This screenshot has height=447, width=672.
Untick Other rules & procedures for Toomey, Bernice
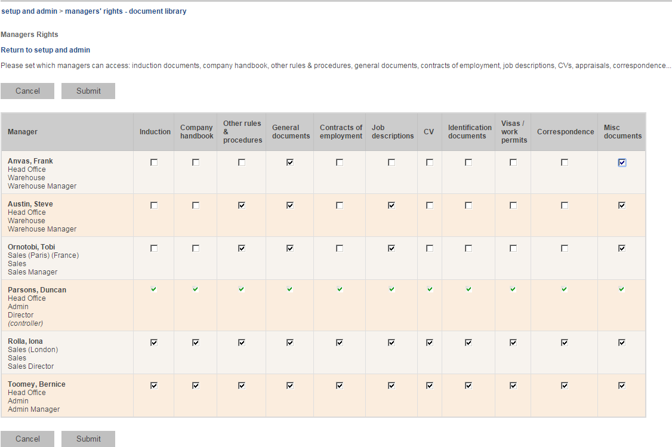click(x=242, y=386)
